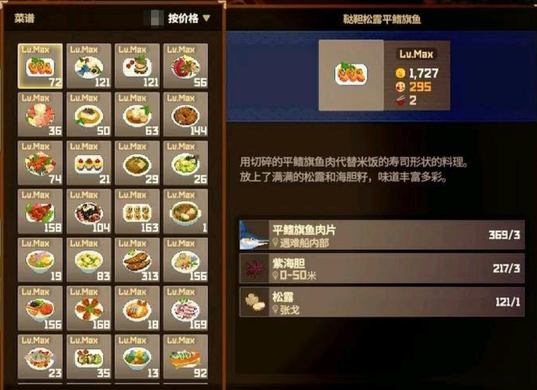The image size is (537, 390).
Task: Click the truffle ingredient icon
Action: point(254,302)
